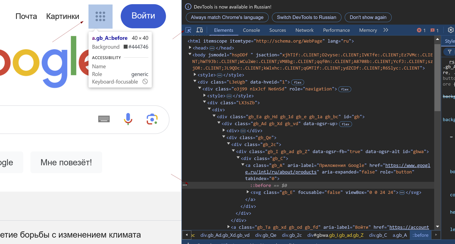Click the filter funnel icon in Styles pane

(450, 52)
